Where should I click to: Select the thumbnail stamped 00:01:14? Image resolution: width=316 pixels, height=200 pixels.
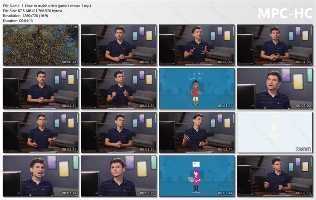coord(40,89)
